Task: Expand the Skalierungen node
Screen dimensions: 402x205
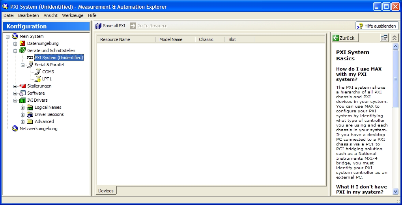Action: pos(15,86)
